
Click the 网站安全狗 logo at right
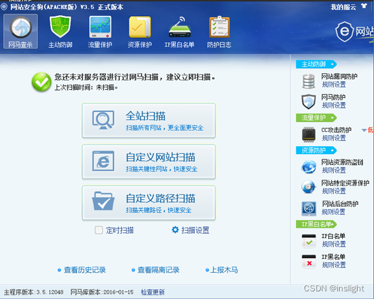click(354, 31)
